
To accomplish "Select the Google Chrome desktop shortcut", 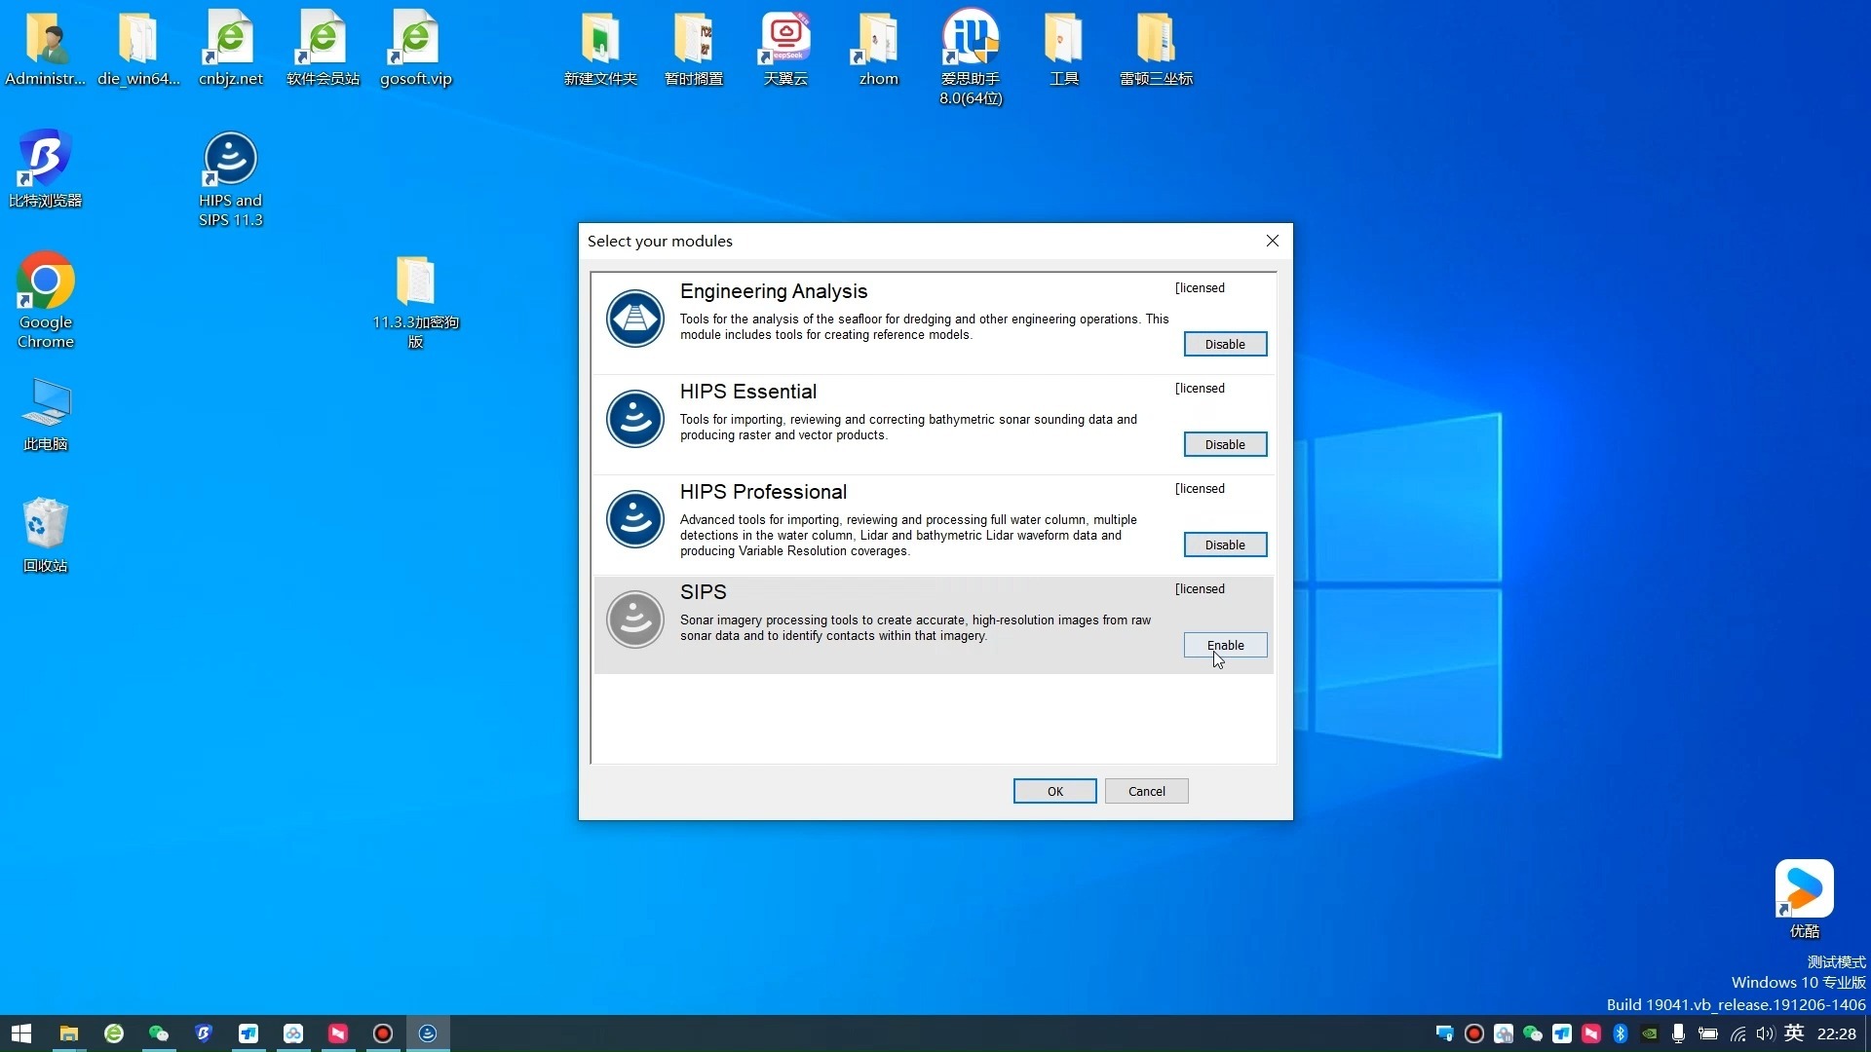I will click(45, 301).
